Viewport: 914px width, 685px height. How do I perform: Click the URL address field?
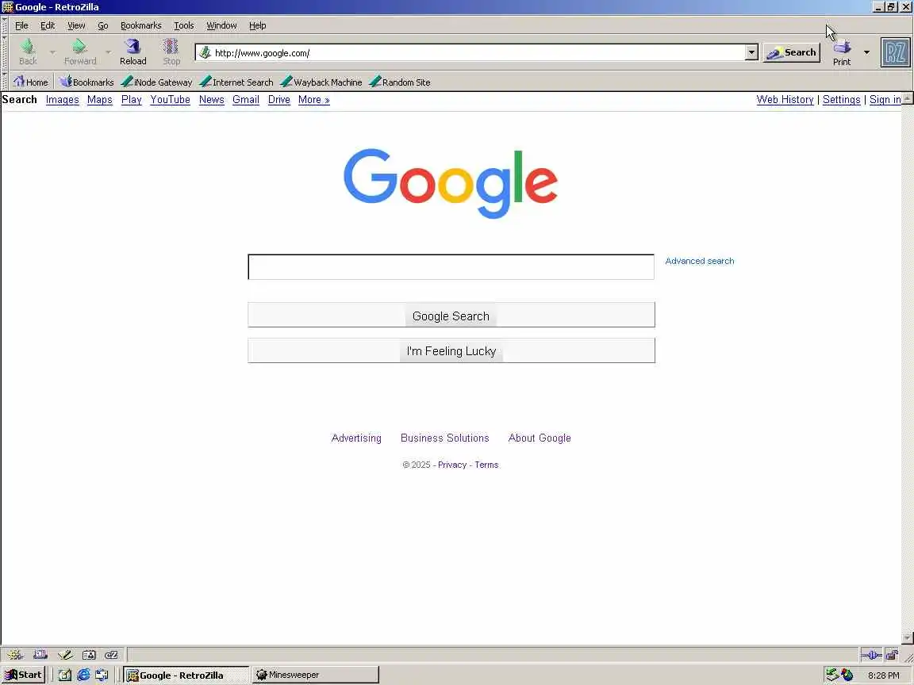(x=478, y=52)
